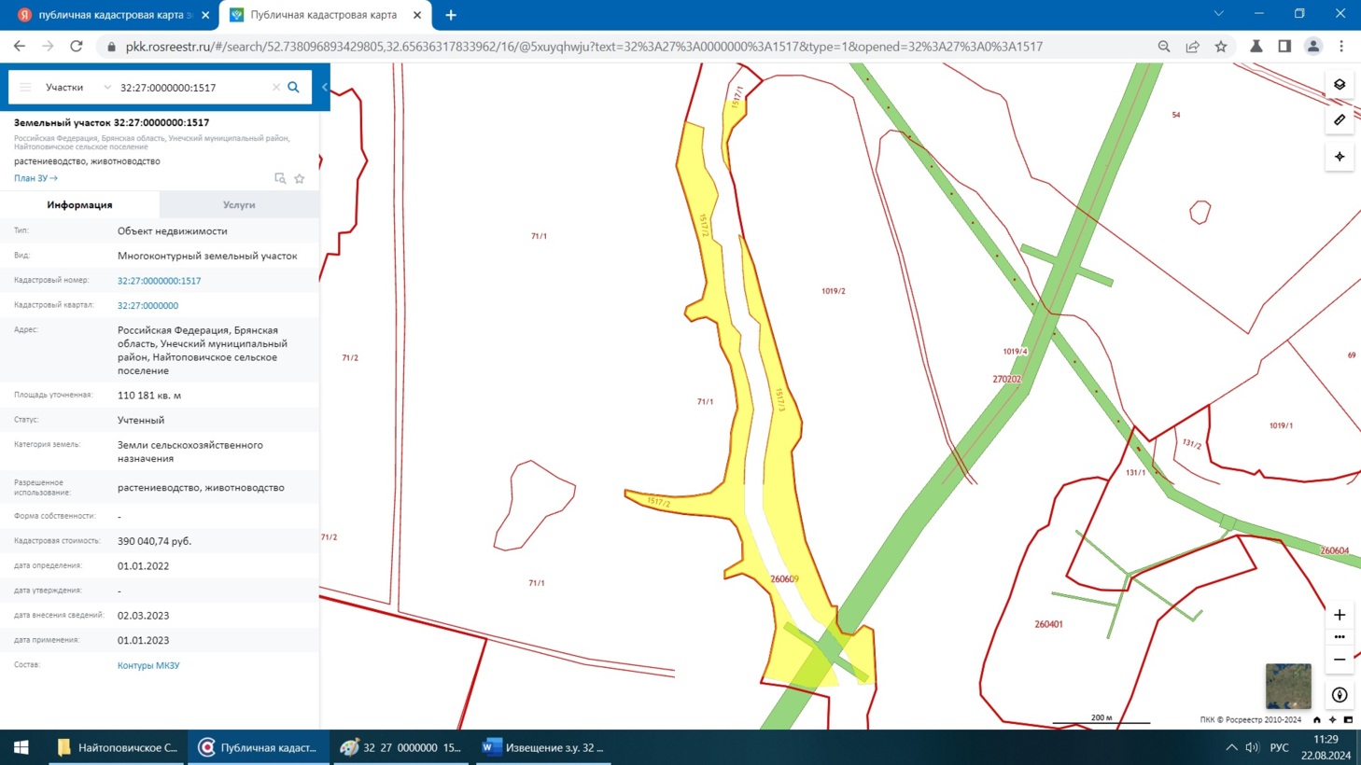Screen dimensions: 1361x765
Task: Select the ruler measurement tool
Action: [x=1340, y=120]
